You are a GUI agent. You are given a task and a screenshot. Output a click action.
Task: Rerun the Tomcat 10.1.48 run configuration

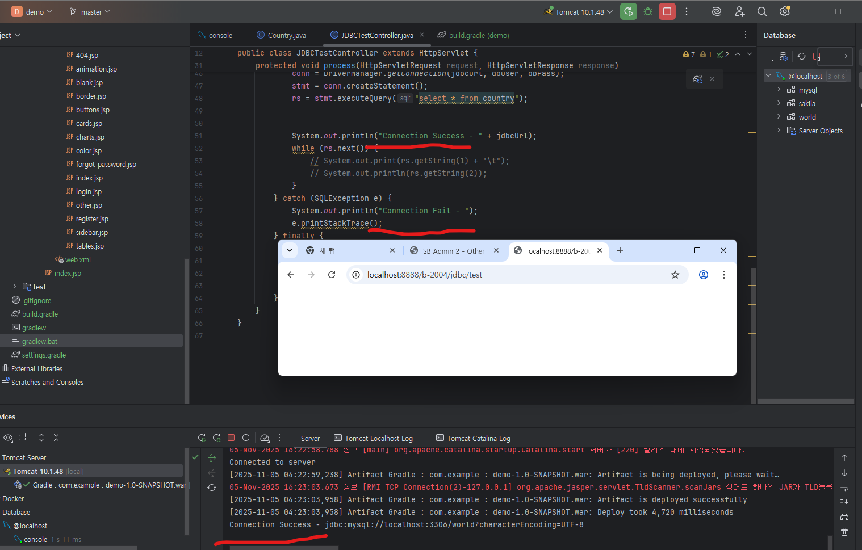(x=629, y=11)
